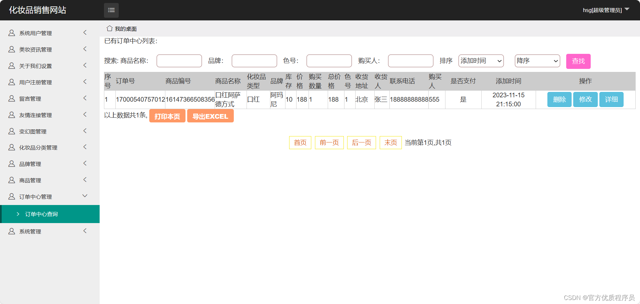640x304 pixels.
Task: Open the 降序 sort order dropdown
Action: tap(537, 61)
